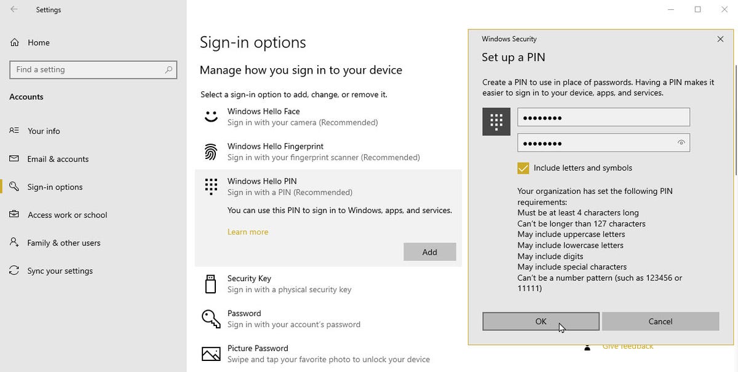This screenshot has height=372, width=738.
Task: Click the Security Key USB icon
Action: (211, 284)
